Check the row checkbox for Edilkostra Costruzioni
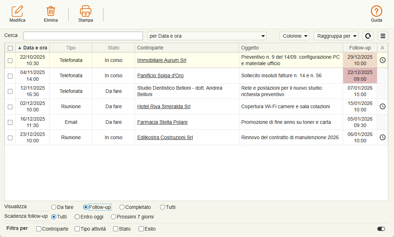394x237 pixels. [10, 138]
